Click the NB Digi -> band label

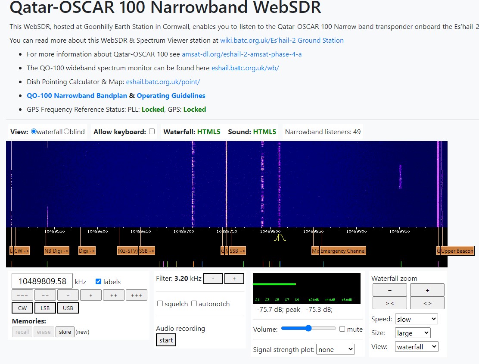pos(56,251)
